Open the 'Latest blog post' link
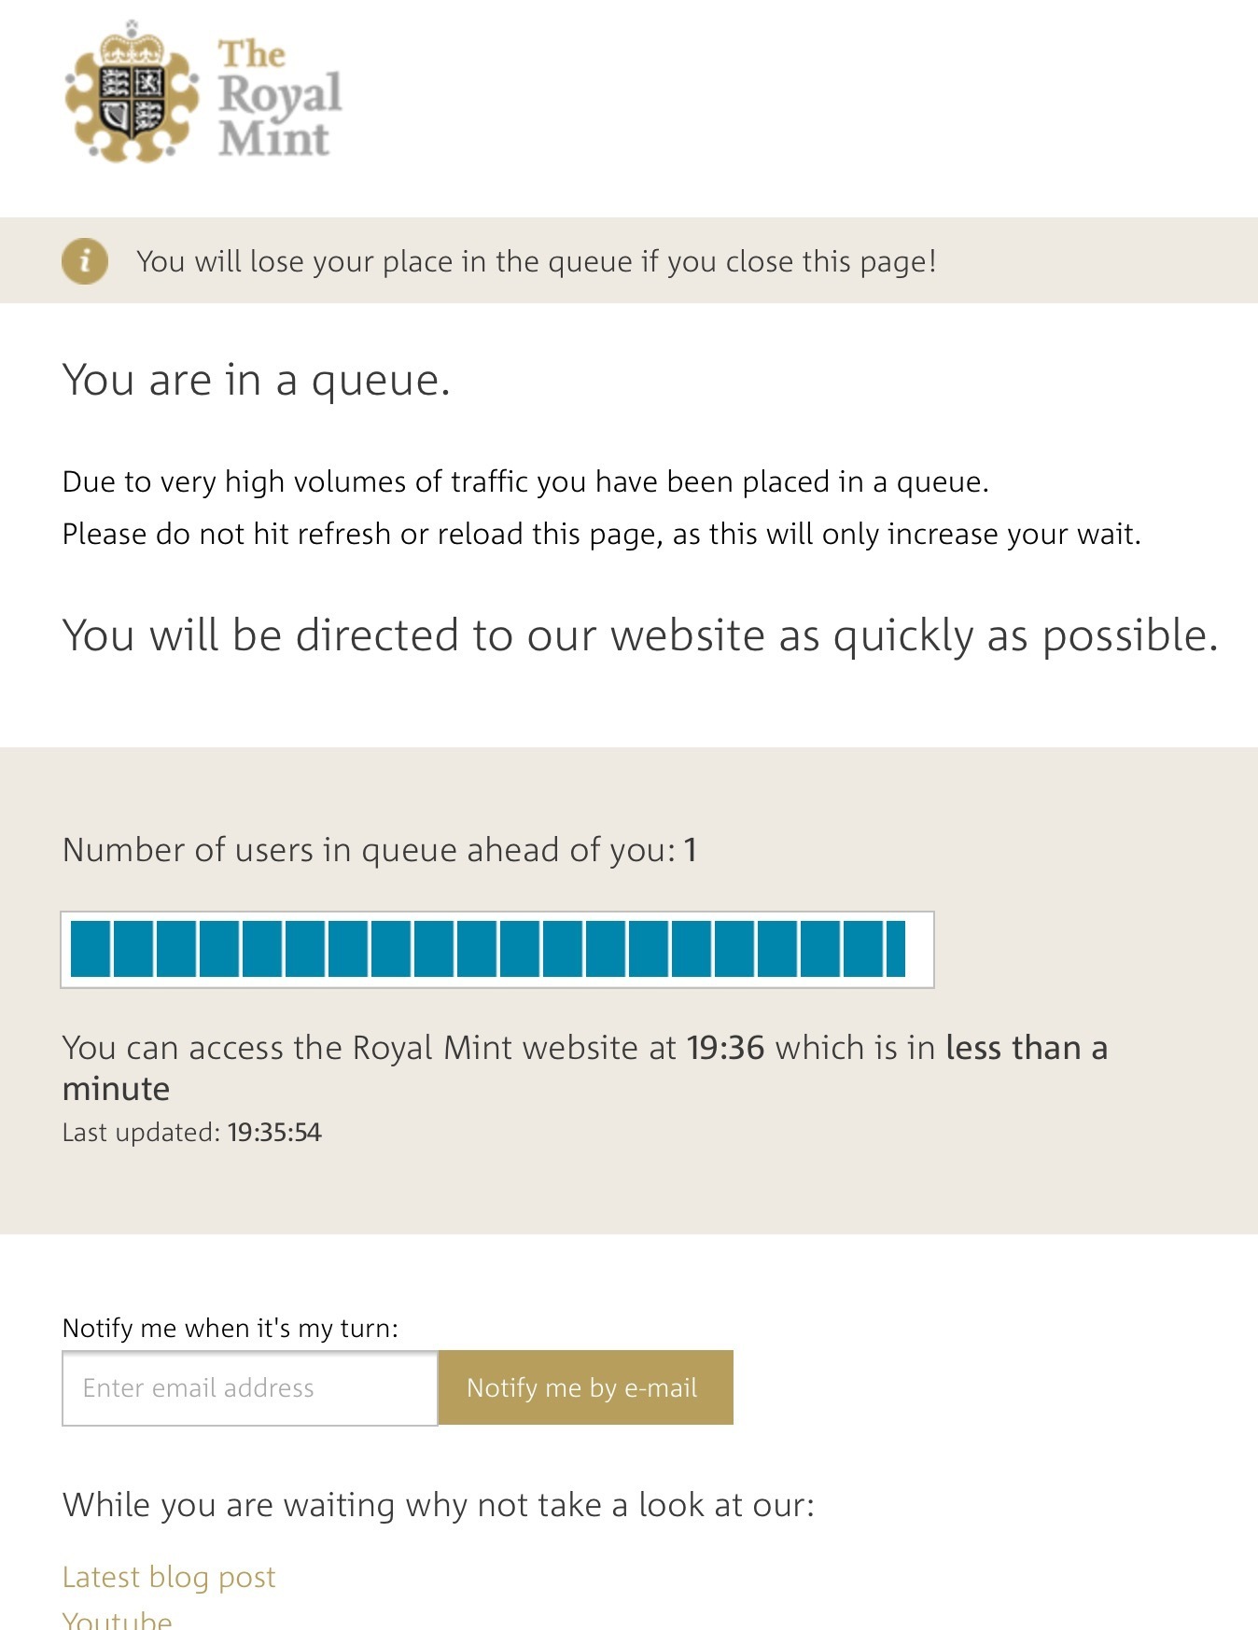Image resolution: width=1258 pixels, height=1630 pixels. pos(169,1577)
